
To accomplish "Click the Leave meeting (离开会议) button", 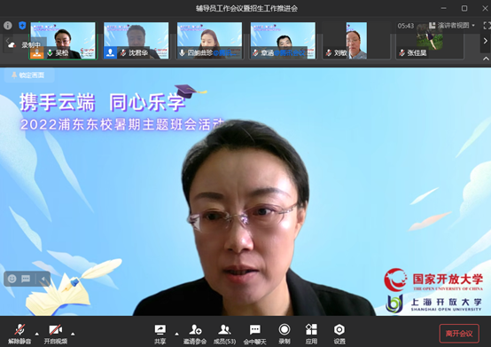I will [459, 334].
